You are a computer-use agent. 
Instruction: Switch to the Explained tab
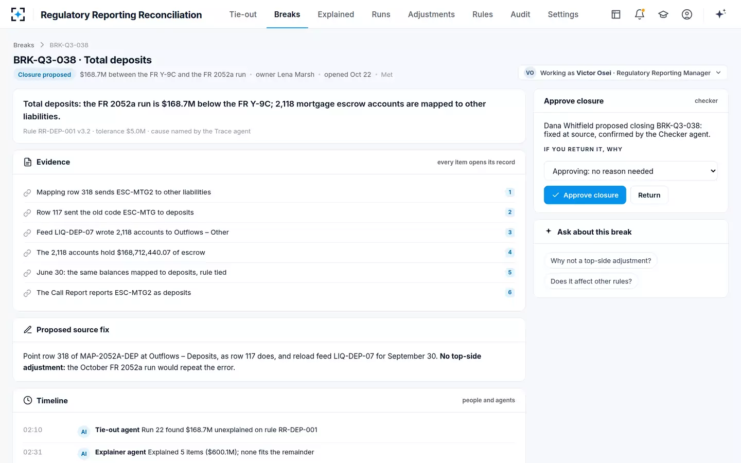(x=336, y=14)
